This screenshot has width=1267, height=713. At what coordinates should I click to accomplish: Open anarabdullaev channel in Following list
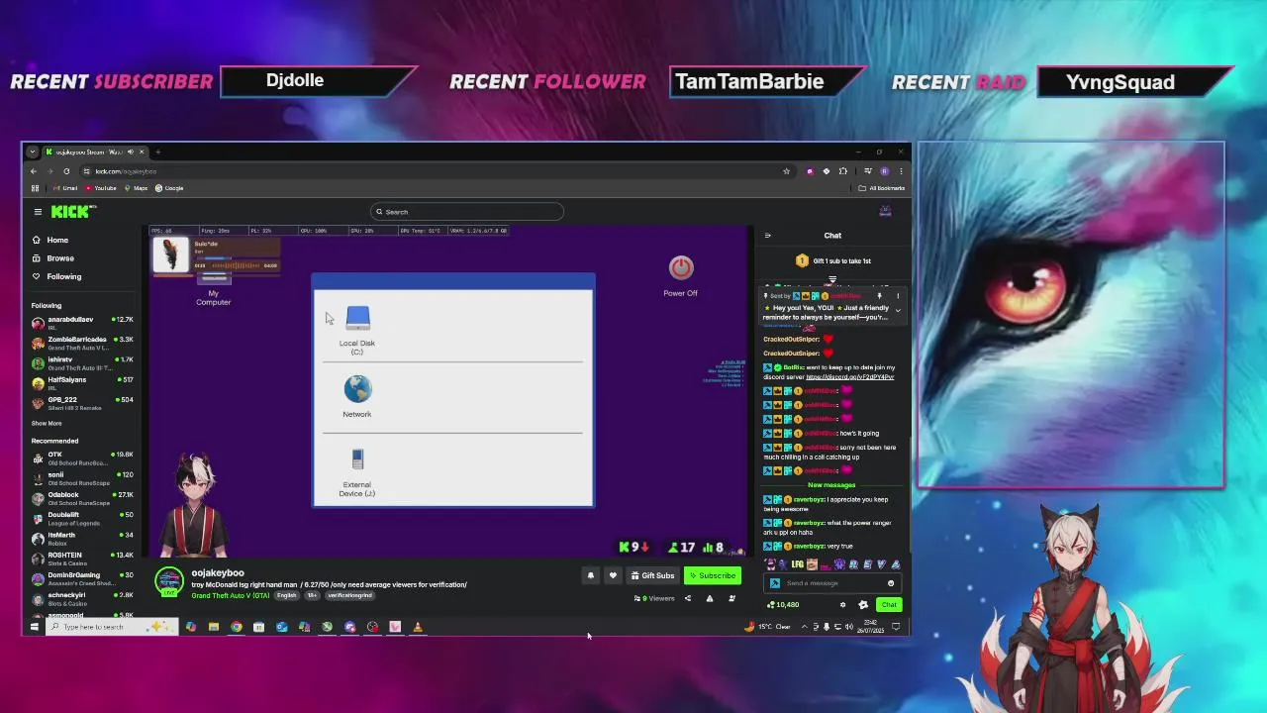click(82, 322)
